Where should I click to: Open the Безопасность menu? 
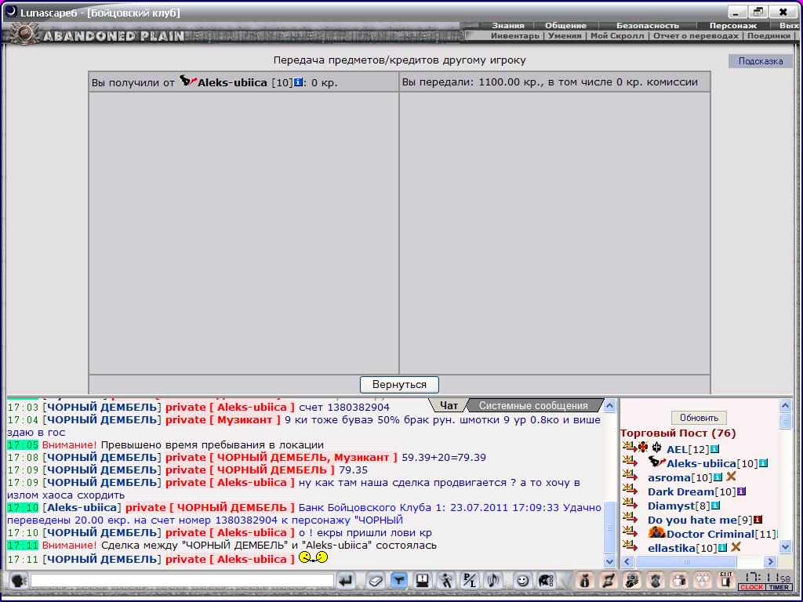coord(647,25)
